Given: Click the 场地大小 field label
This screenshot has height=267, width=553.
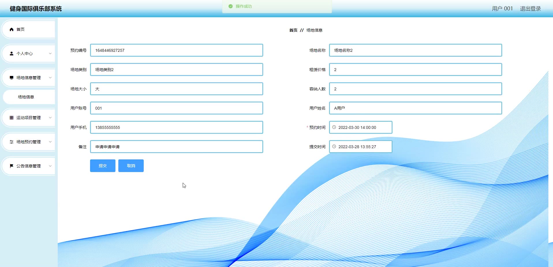Looking at the screenshot, I should pos(79,89).
